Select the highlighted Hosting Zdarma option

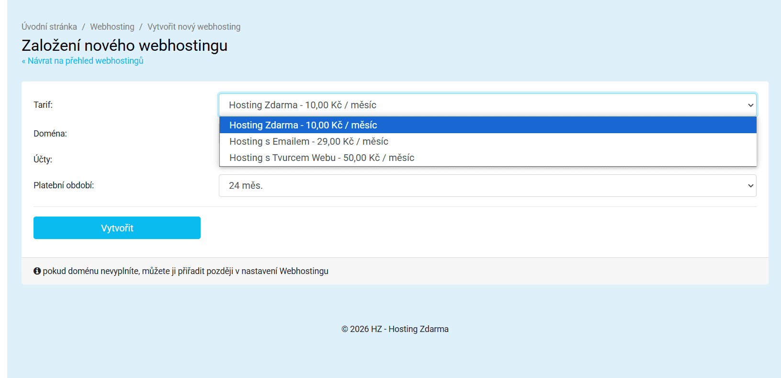(x=303, y=125)
